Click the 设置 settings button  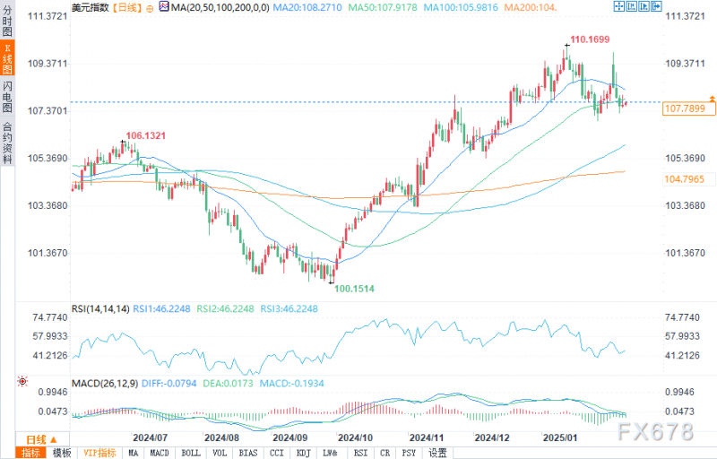pos(437,453)
